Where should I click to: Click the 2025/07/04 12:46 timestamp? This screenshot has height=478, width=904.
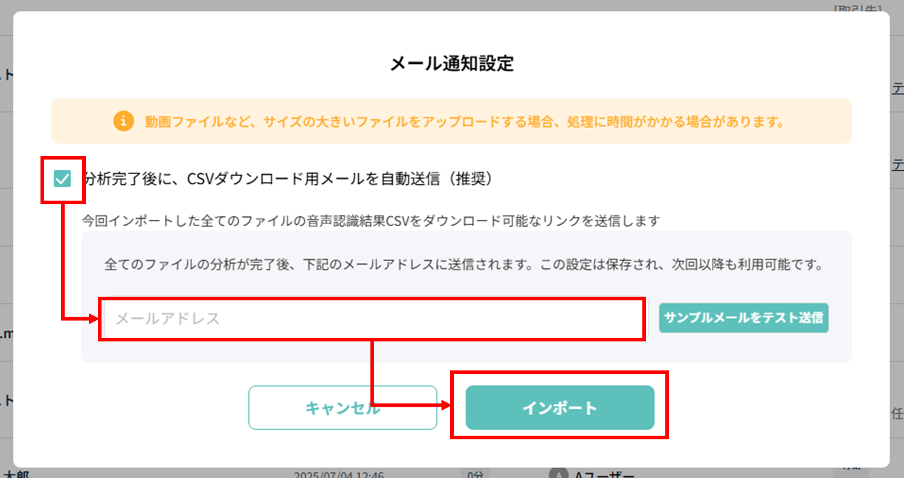pyautogui.click(x=339, y=474)
